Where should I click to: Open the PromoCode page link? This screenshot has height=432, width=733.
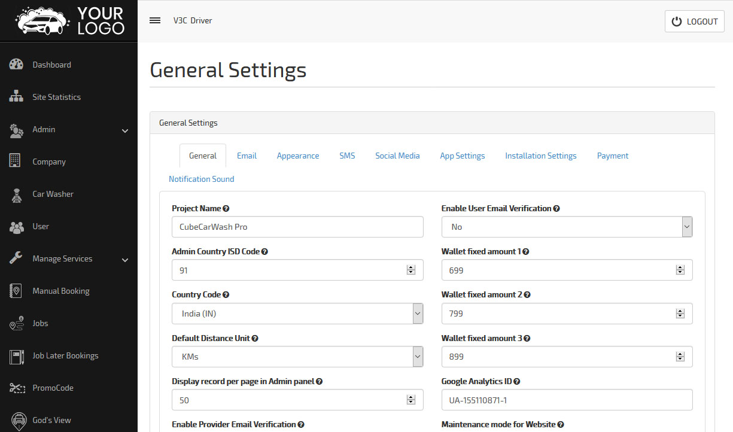(53, 388)
